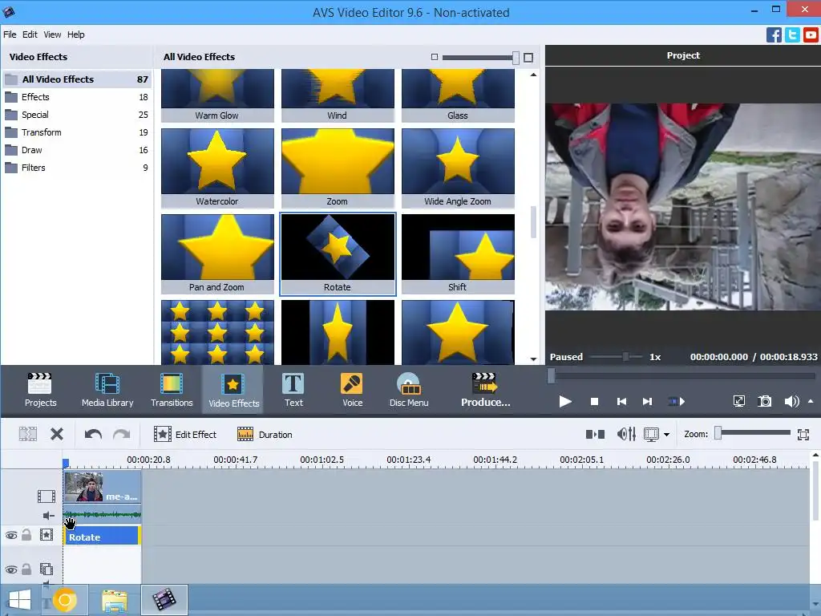Play the preview video
The image size is (821, 616).
click(565, 402)
